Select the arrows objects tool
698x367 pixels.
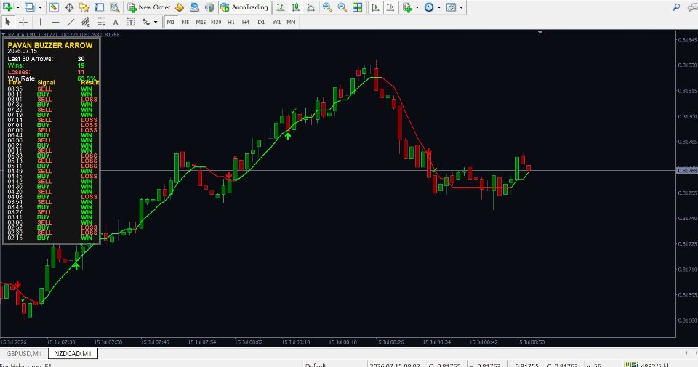(146, 22)
